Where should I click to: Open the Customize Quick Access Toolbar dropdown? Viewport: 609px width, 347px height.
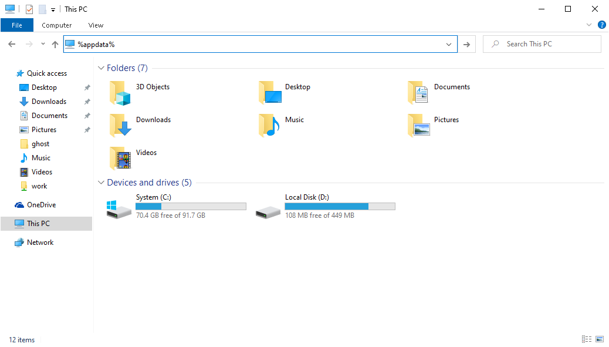(53, 10)
